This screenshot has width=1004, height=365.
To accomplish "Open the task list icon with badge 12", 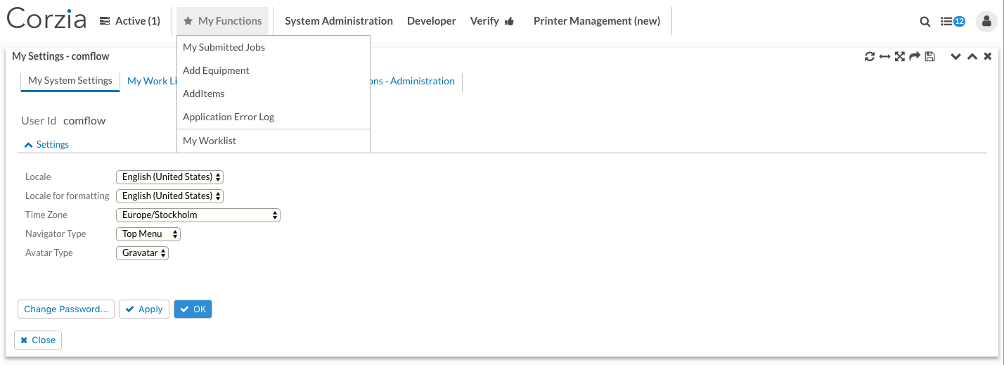I will point(953,22).
